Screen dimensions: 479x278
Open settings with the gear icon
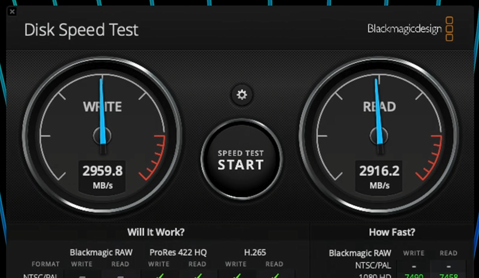point(242,95)
